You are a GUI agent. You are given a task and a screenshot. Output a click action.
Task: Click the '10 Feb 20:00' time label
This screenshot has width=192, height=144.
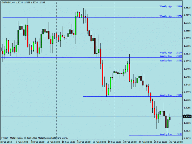[x=38, y=142]
